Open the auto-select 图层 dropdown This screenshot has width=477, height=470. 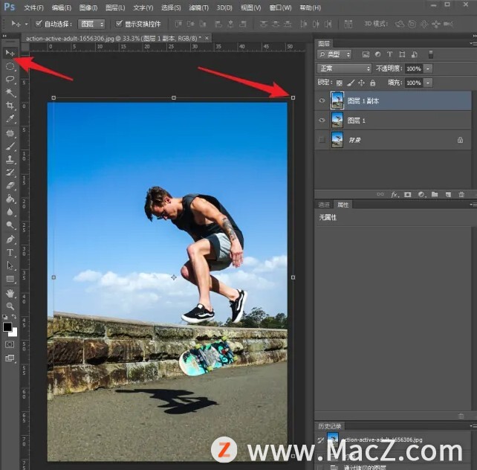(x=91, y=24)
